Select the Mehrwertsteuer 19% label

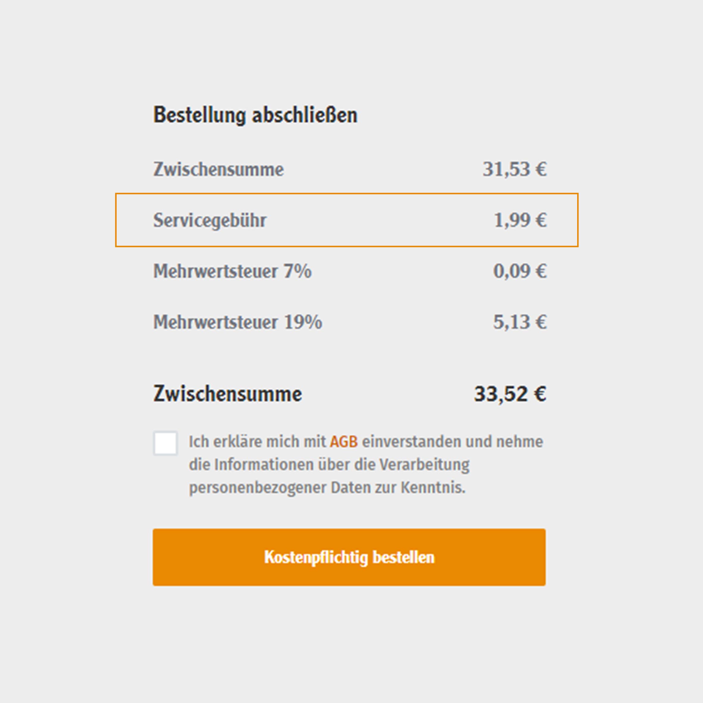(x=238, y=322)
